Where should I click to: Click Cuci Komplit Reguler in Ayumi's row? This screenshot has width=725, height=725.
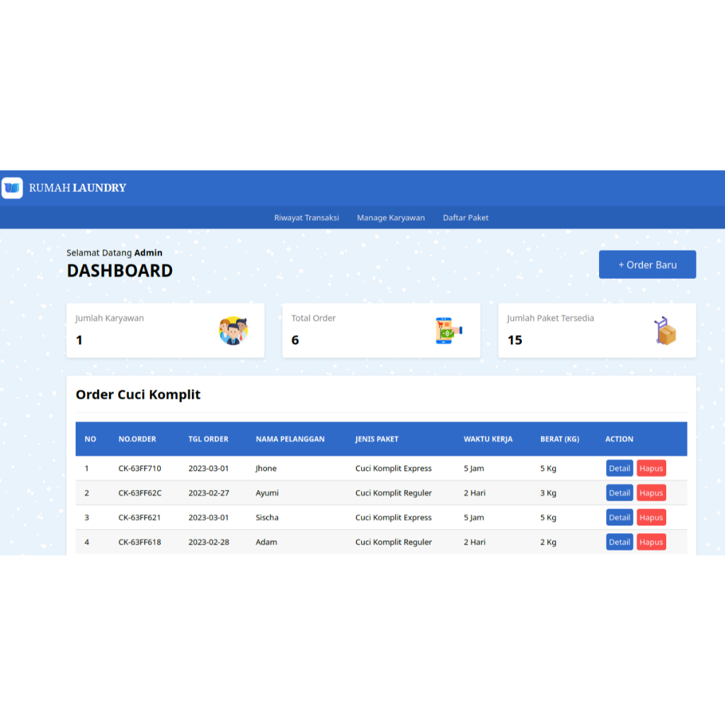click(x=394, y=493)
